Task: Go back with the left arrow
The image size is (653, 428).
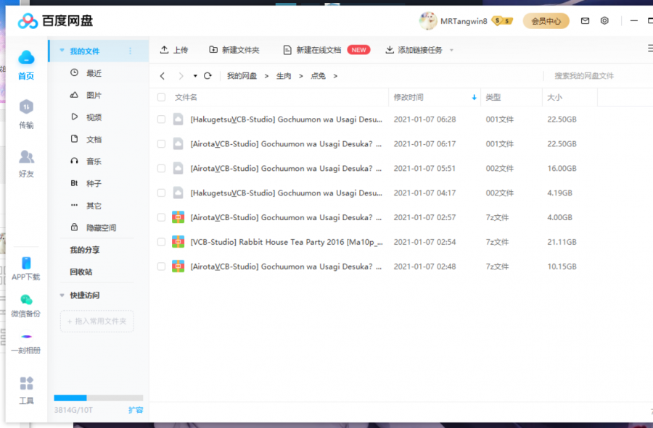Action: click(x=163, y=76)
